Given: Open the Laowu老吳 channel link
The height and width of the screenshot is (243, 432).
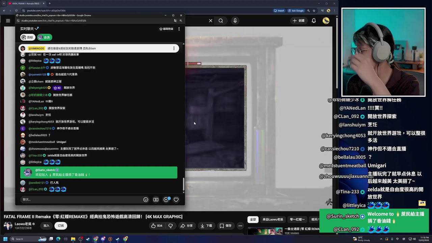Looking at the screenshot, I should pos(23,224).
